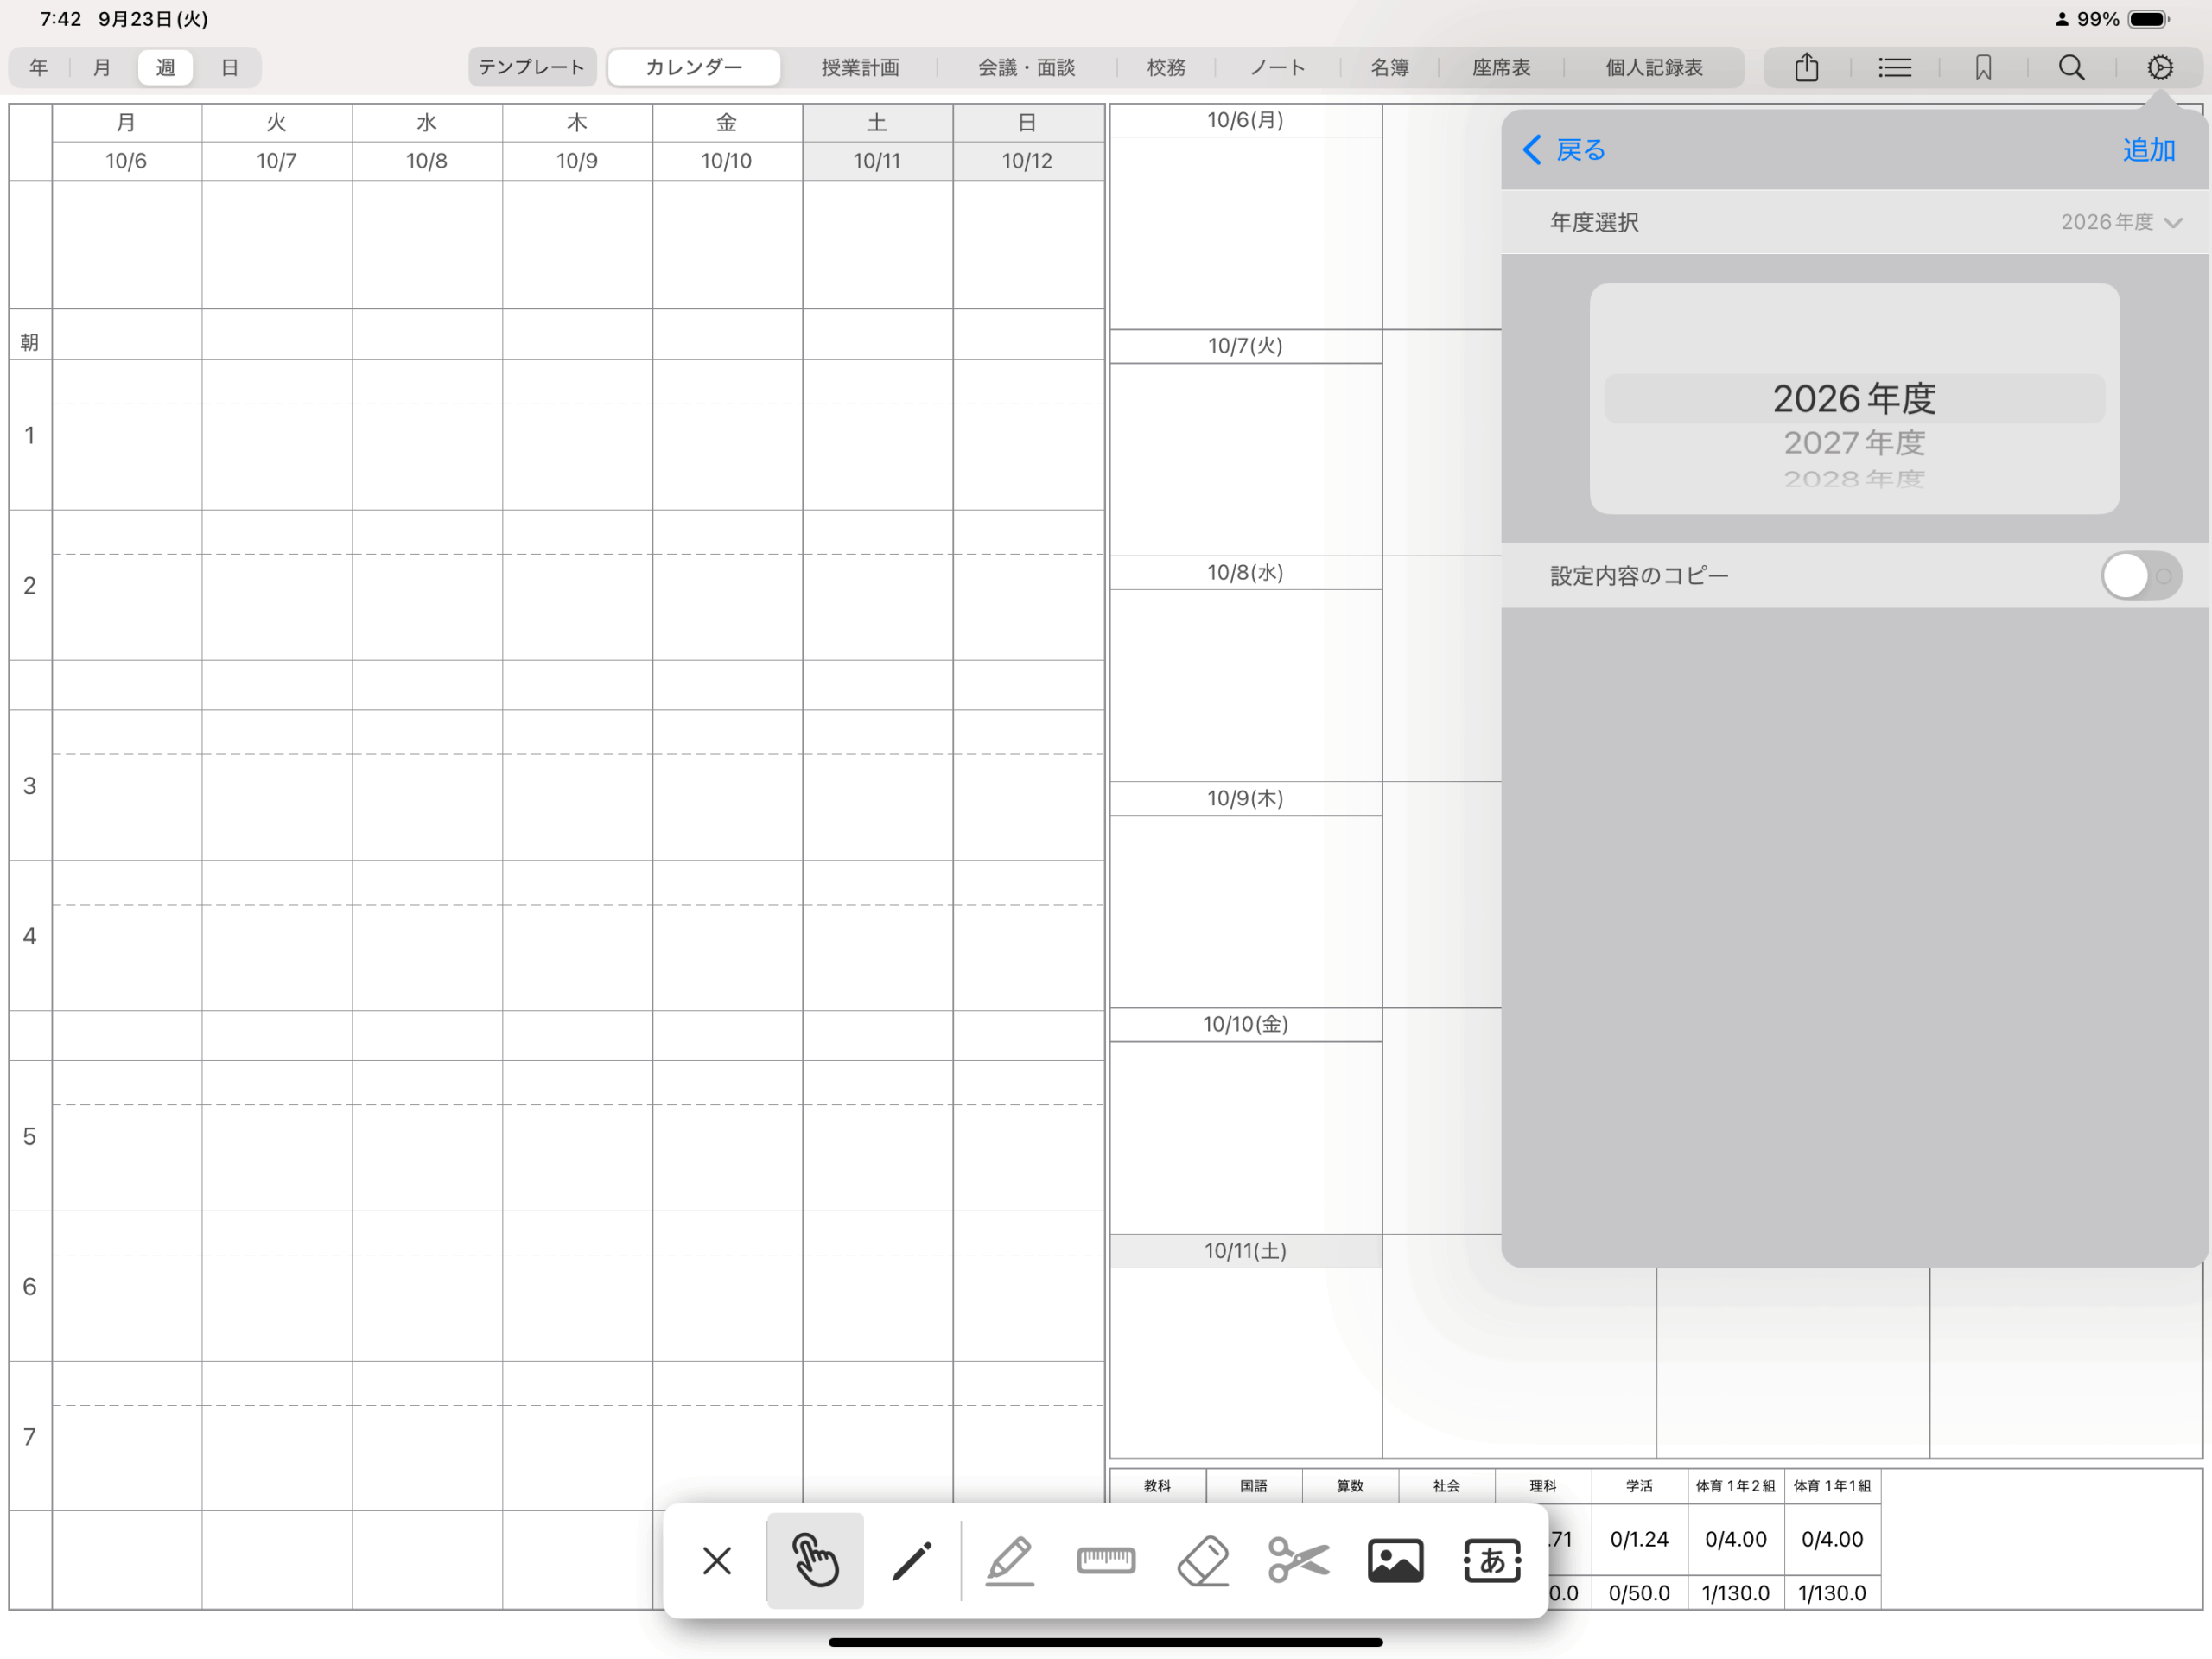Go back with 戻る chevron
The image size is (2212, 1659).
[x=1565, y=150]
